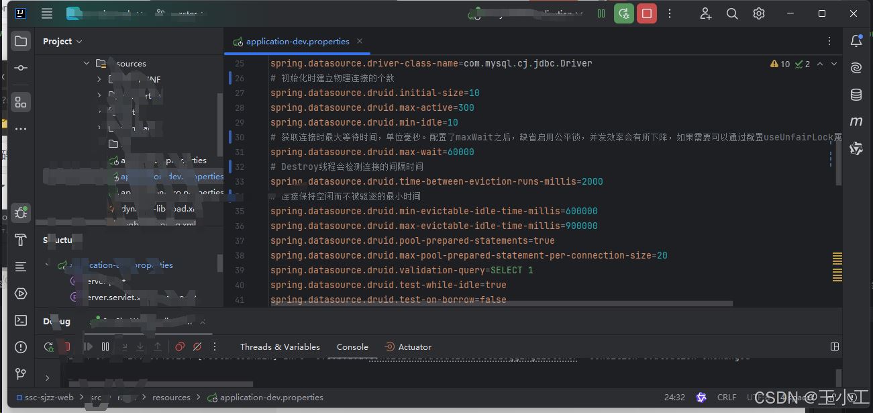
Task: Click the green pause program icon in the title bar
Action: click(601, 13)
